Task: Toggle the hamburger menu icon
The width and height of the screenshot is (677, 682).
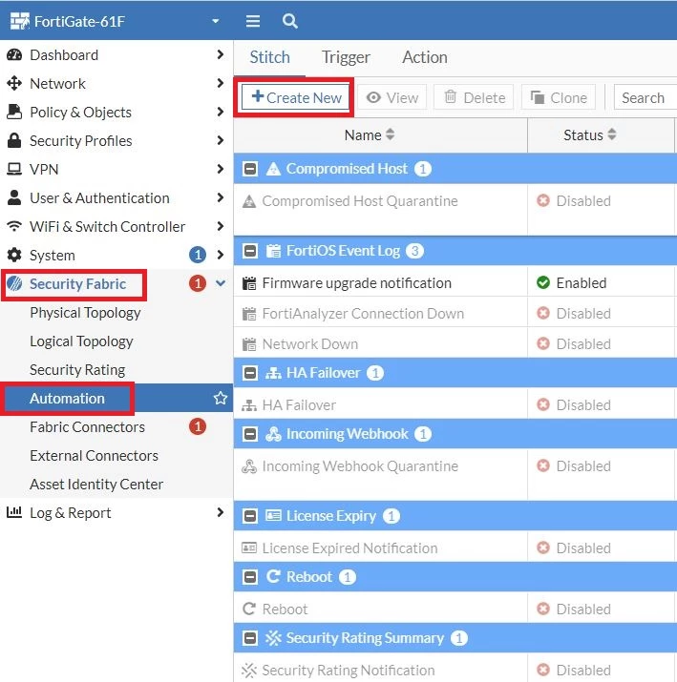Action: [x=253, y=21]
